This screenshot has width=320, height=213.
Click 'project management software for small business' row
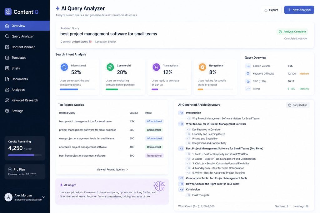[x=112, y=130]
